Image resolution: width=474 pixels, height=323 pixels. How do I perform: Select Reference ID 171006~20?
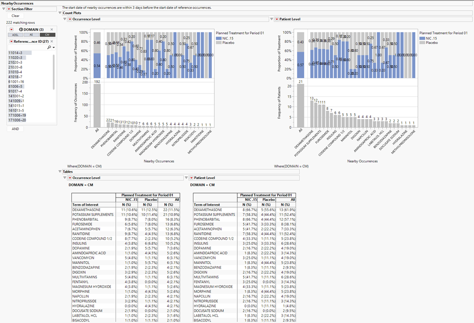pyautogui.click(x=17, y=120)
